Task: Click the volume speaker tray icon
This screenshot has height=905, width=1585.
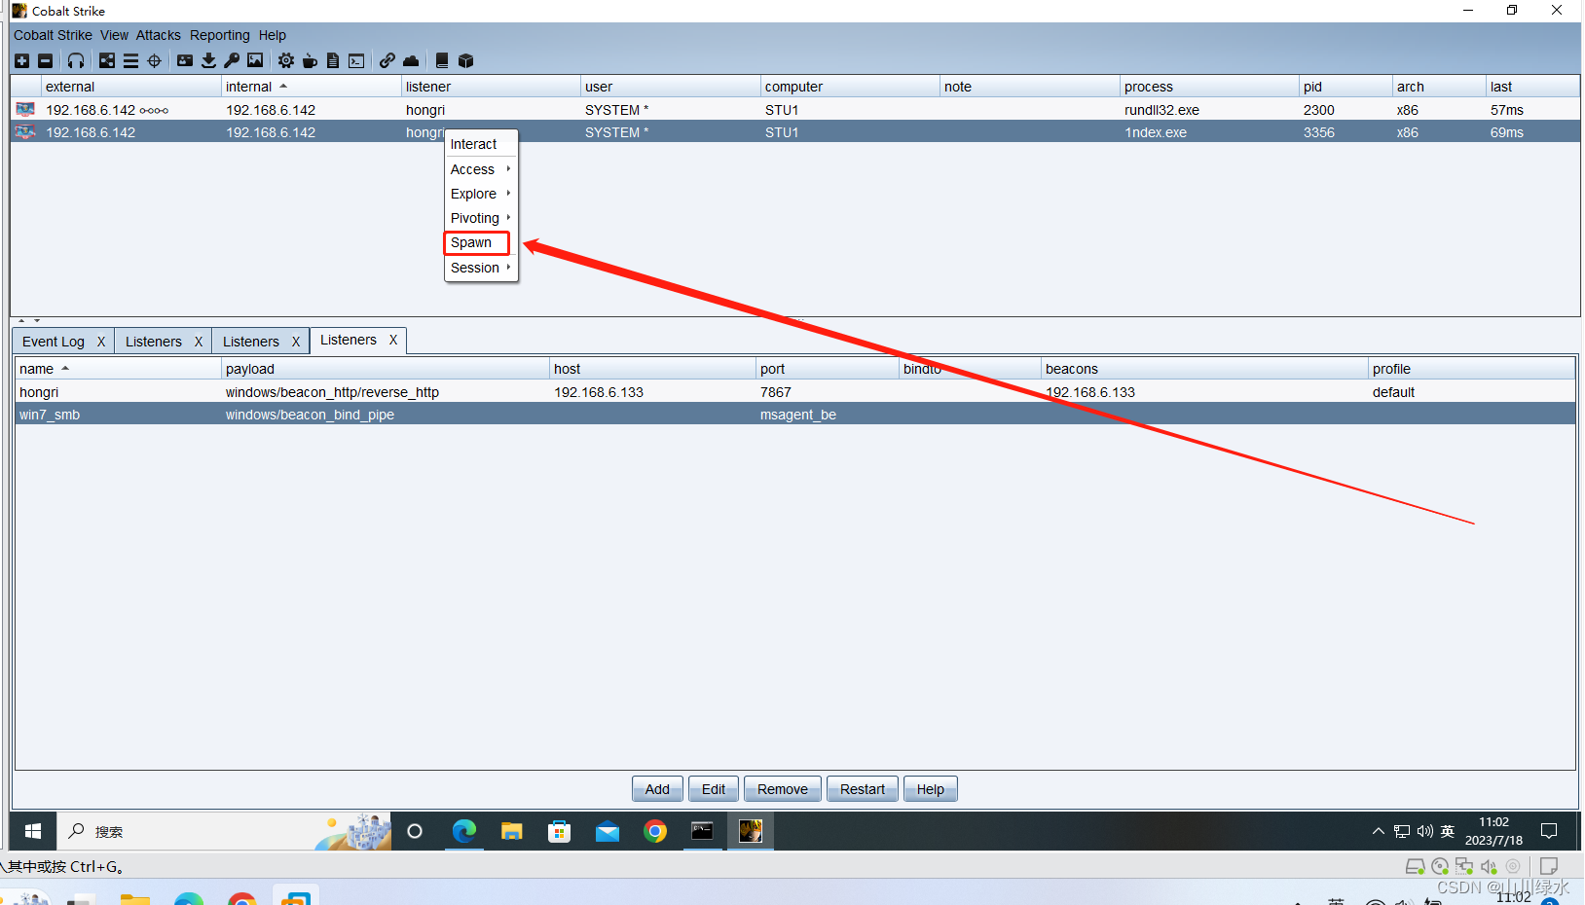Action: click(1425, 831)
